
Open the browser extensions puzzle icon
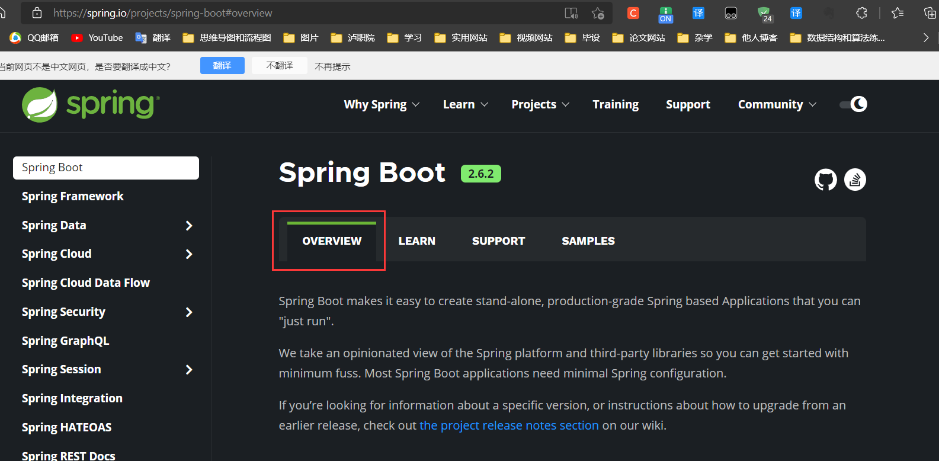(x=861, y=13)
